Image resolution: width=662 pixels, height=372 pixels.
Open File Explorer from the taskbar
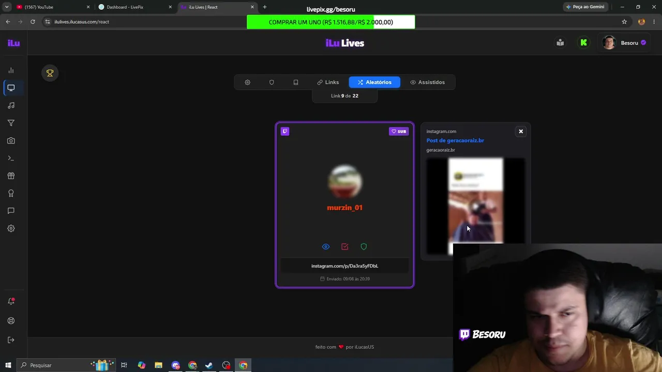pyautogui.click(x=158, y=365)
